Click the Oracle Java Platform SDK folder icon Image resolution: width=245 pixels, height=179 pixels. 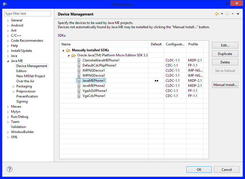[x=74, y=55]
